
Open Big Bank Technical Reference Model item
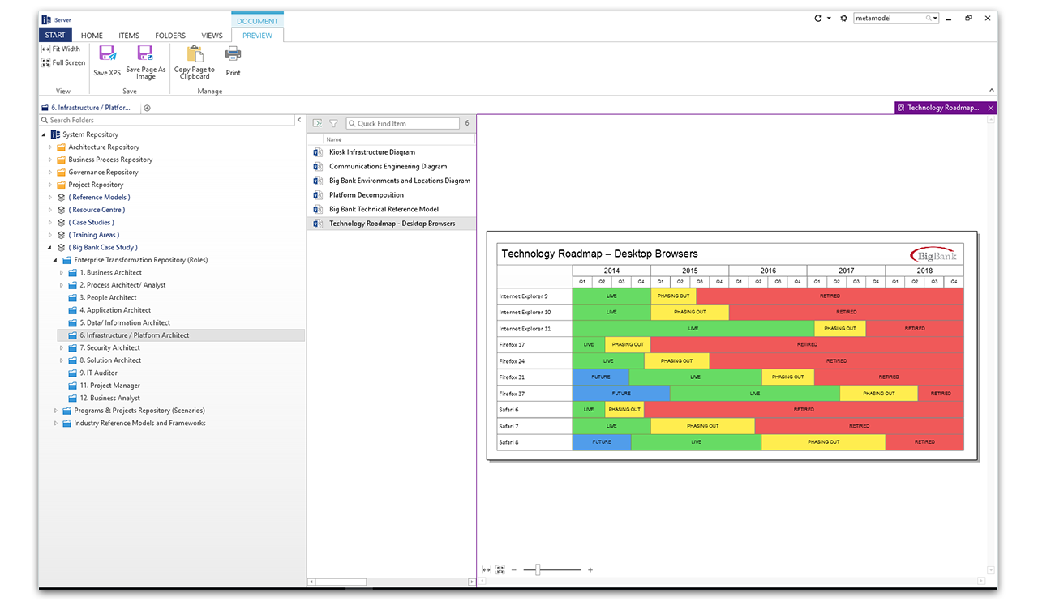coord(384,209)
